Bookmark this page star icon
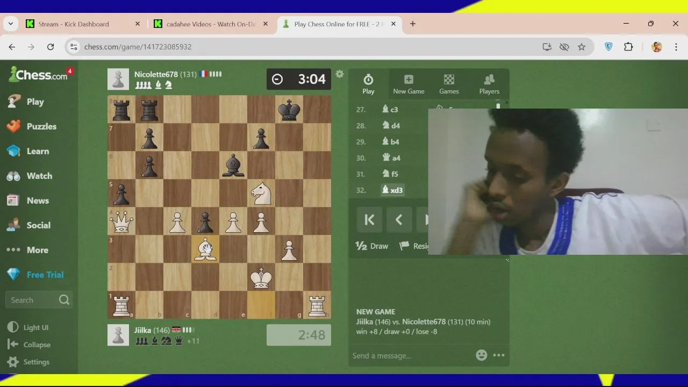This screenshot has width=688, height=387. (582, 47)
